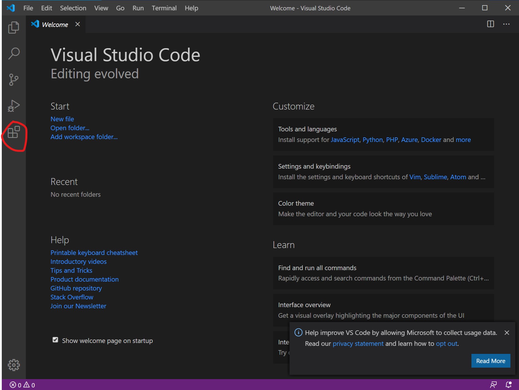Viewport: 519px width, 390px height.
Task: Open the Interface overview card
Action: [384, 310]
